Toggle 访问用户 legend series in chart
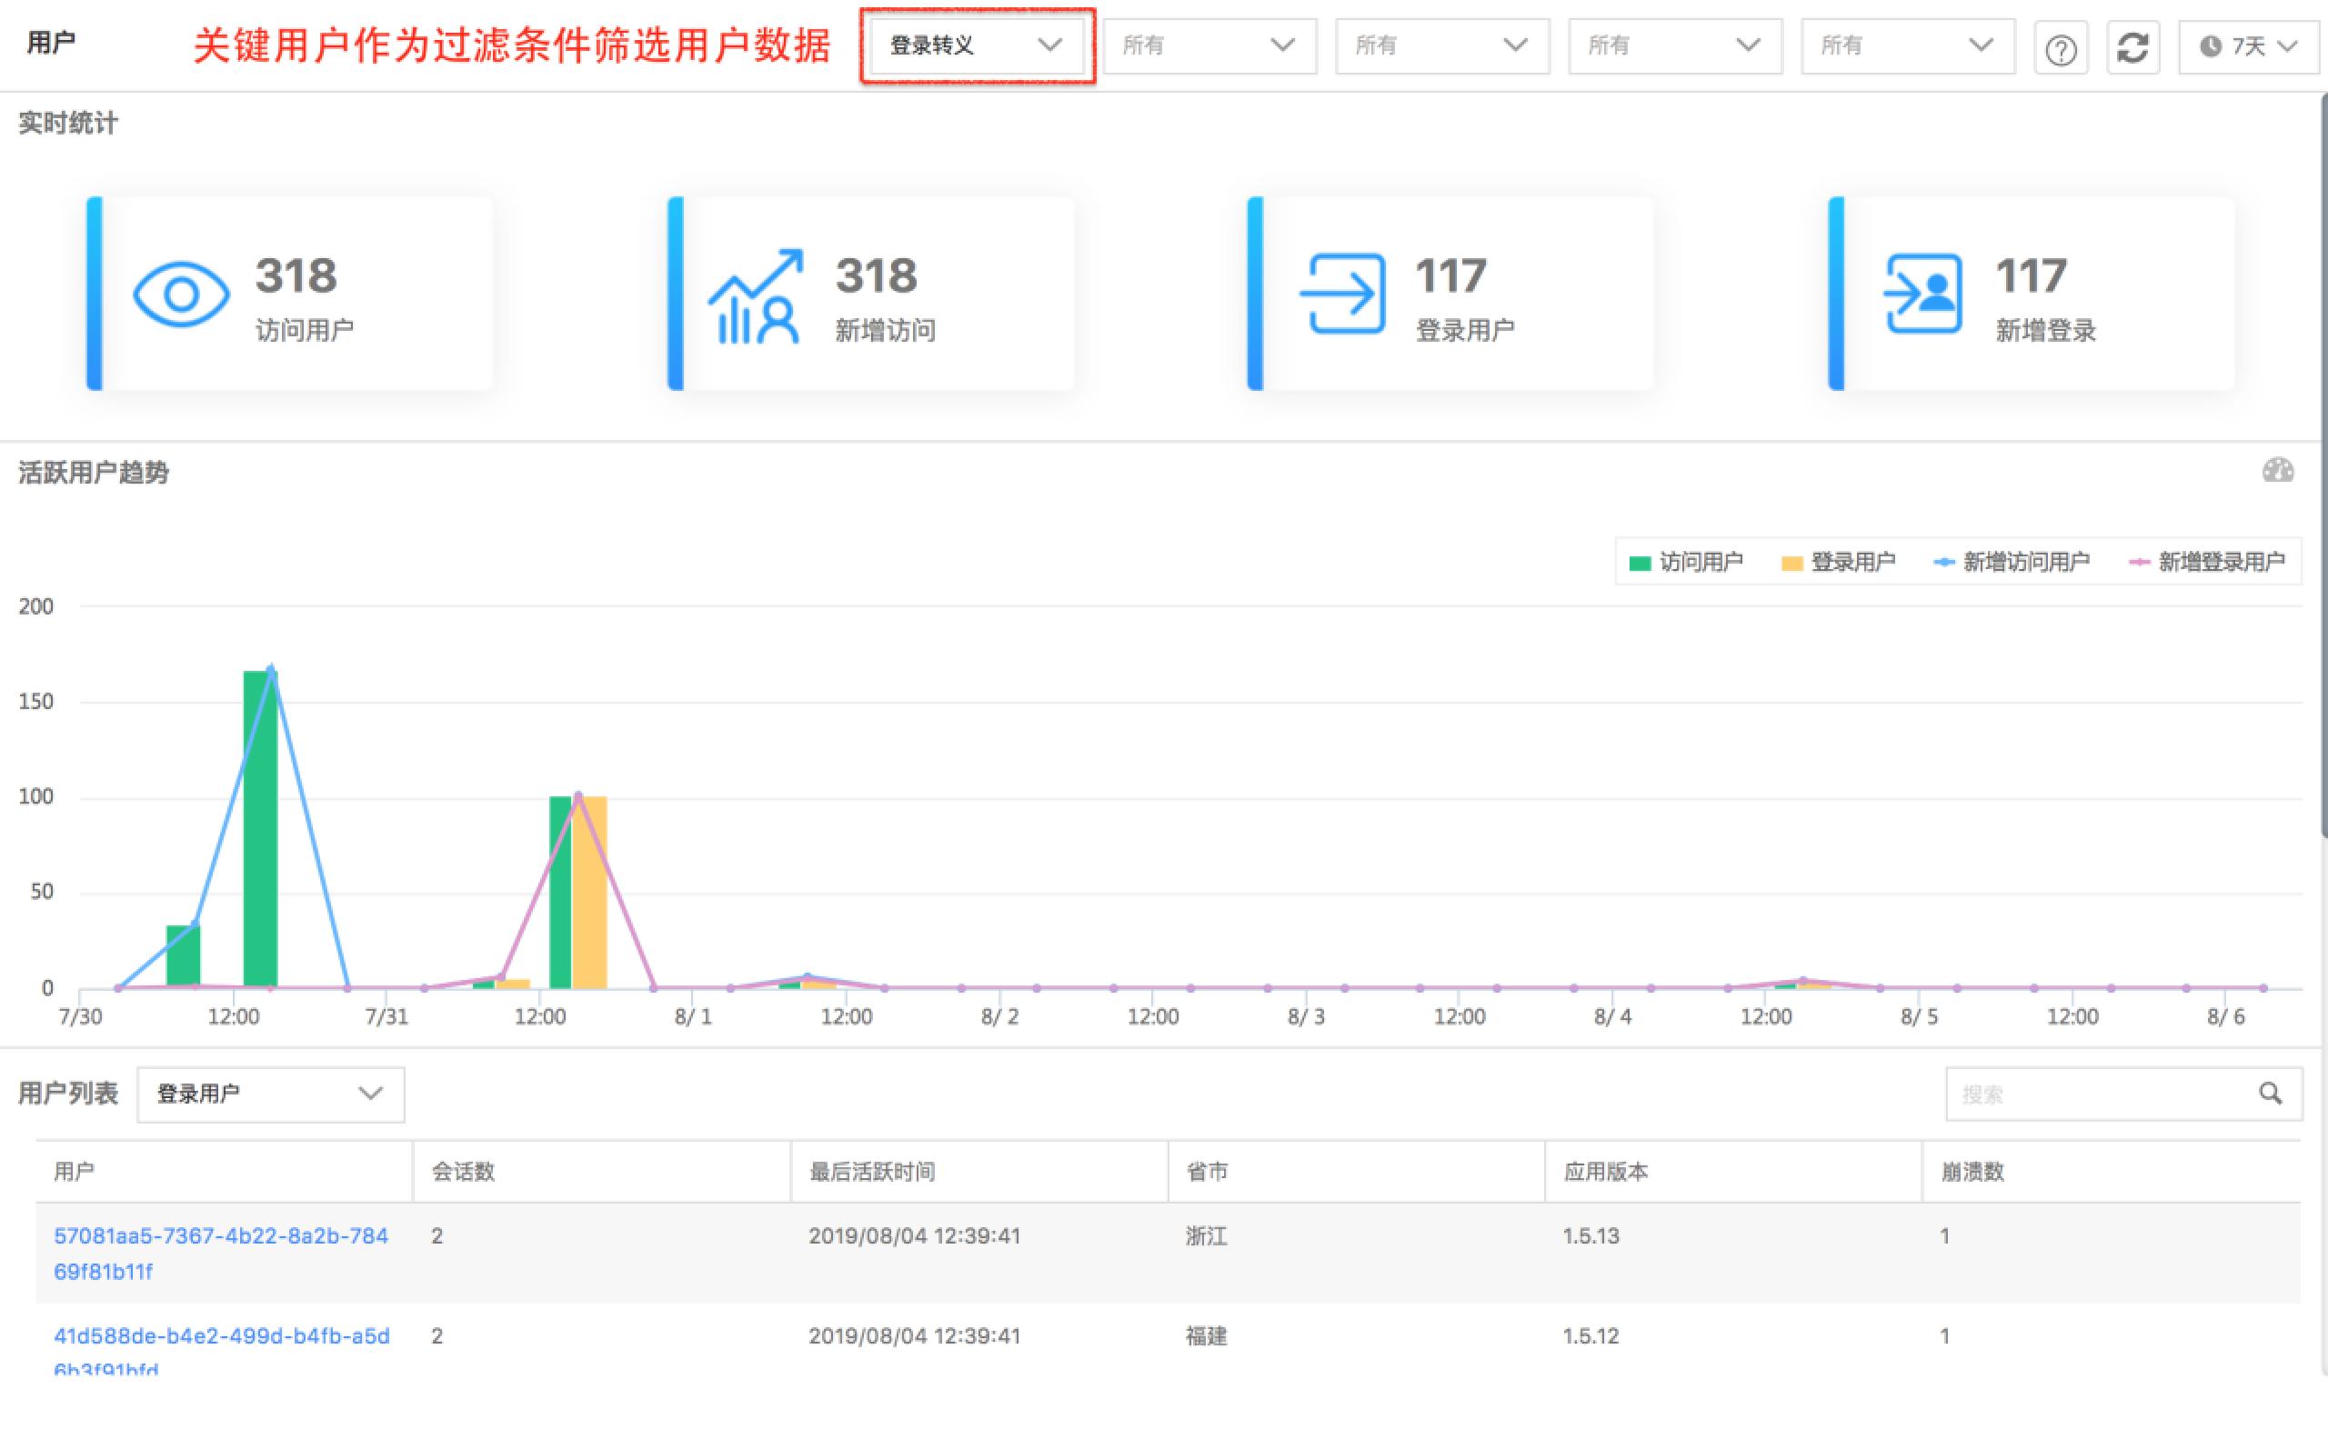This screenshot has height=1429, width=2328. pos(1686,563)
